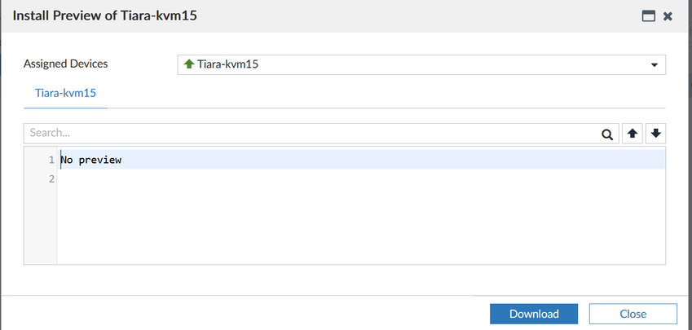692x330 pixels.
Task: Click line number 2 in gutter
Action: [x=51, y=178]
